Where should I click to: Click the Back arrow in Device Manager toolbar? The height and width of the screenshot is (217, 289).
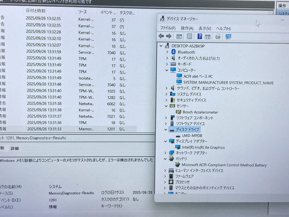161,36
